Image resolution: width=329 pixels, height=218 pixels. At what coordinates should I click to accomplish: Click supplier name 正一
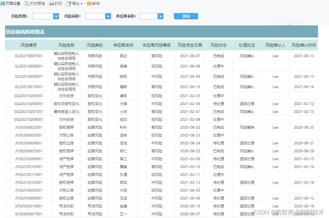[x=123, y=214]
